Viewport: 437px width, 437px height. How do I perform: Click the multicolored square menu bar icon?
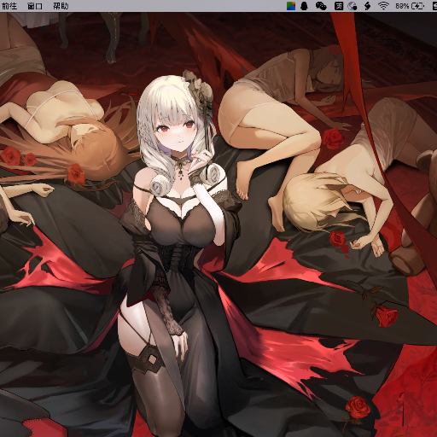pyautogui.click(x=291, y=6)
